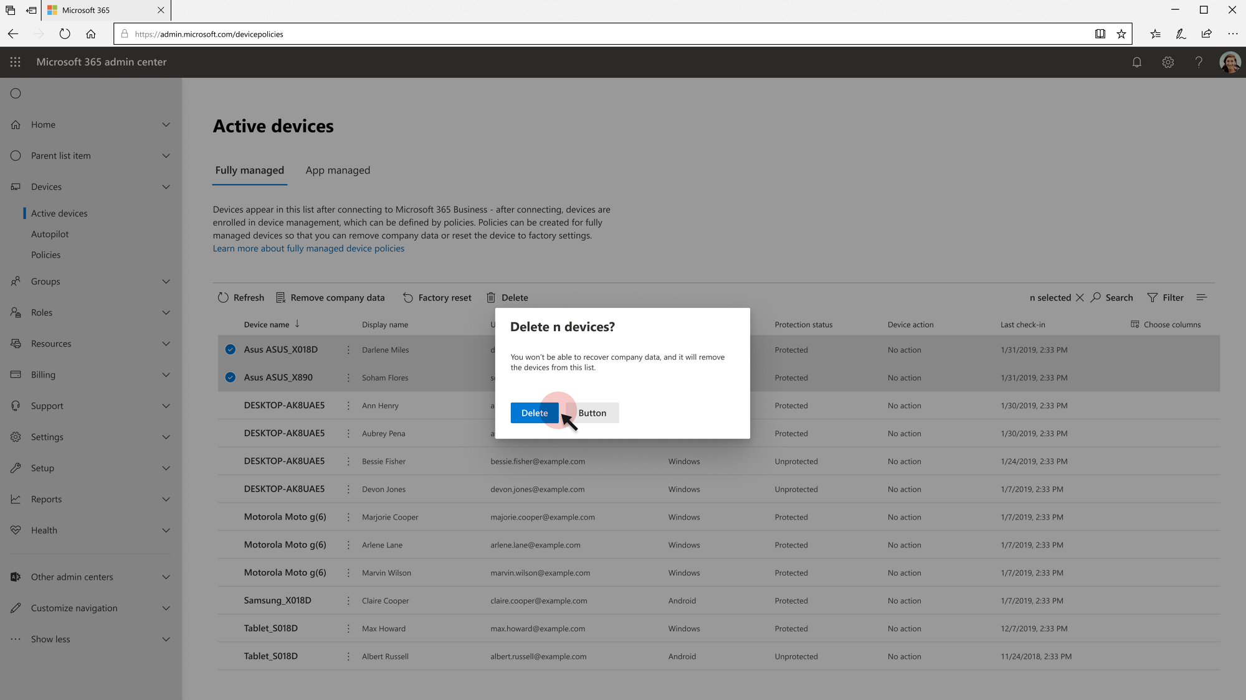The height and width of the screenshot is (700, 1246).
Task: Select the Factory reset icon
Action: [407, 297]
